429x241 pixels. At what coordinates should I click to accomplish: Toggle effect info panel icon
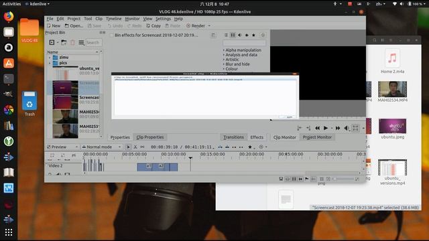pos(263,35)
